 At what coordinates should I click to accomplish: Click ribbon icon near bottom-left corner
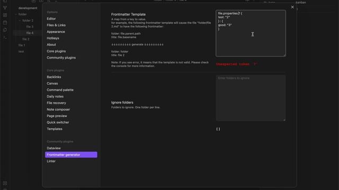(5, 183)
